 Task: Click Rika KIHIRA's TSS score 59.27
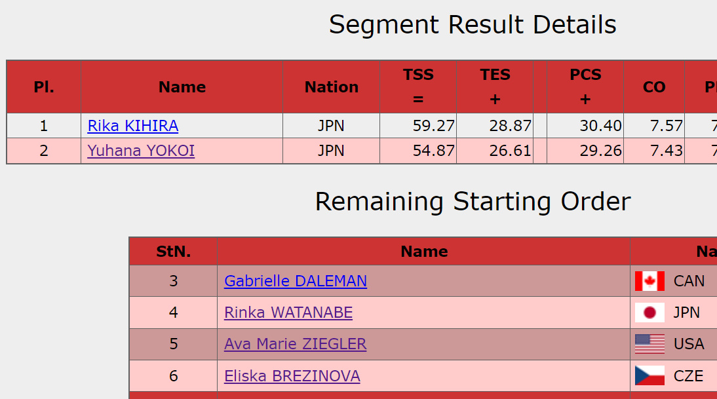tap(433, 126)
